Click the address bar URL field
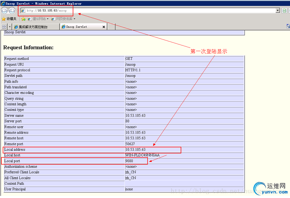The width and height of the screenshot is (290, 198). coord(148,10)
